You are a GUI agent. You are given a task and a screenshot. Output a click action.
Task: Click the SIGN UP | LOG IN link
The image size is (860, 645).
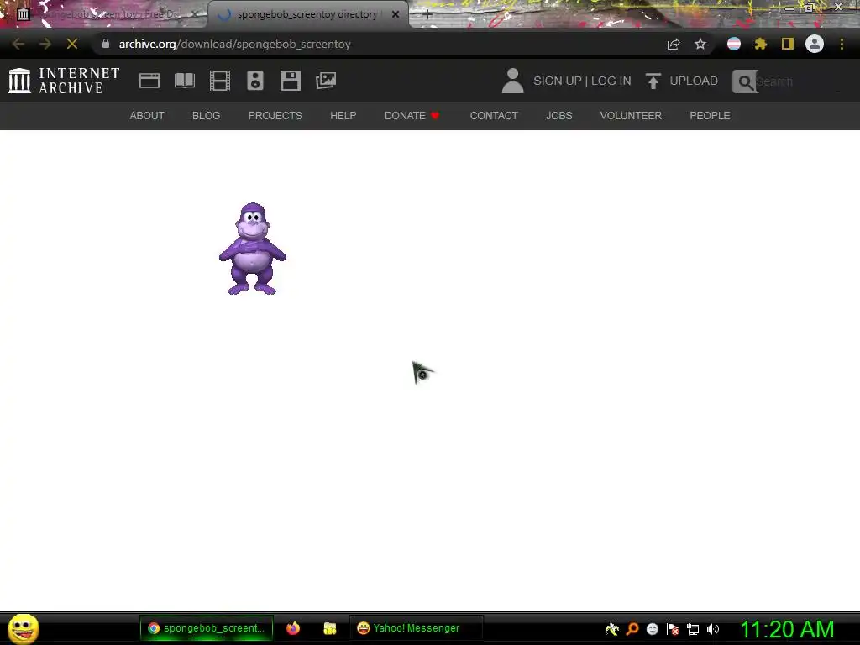582,81
